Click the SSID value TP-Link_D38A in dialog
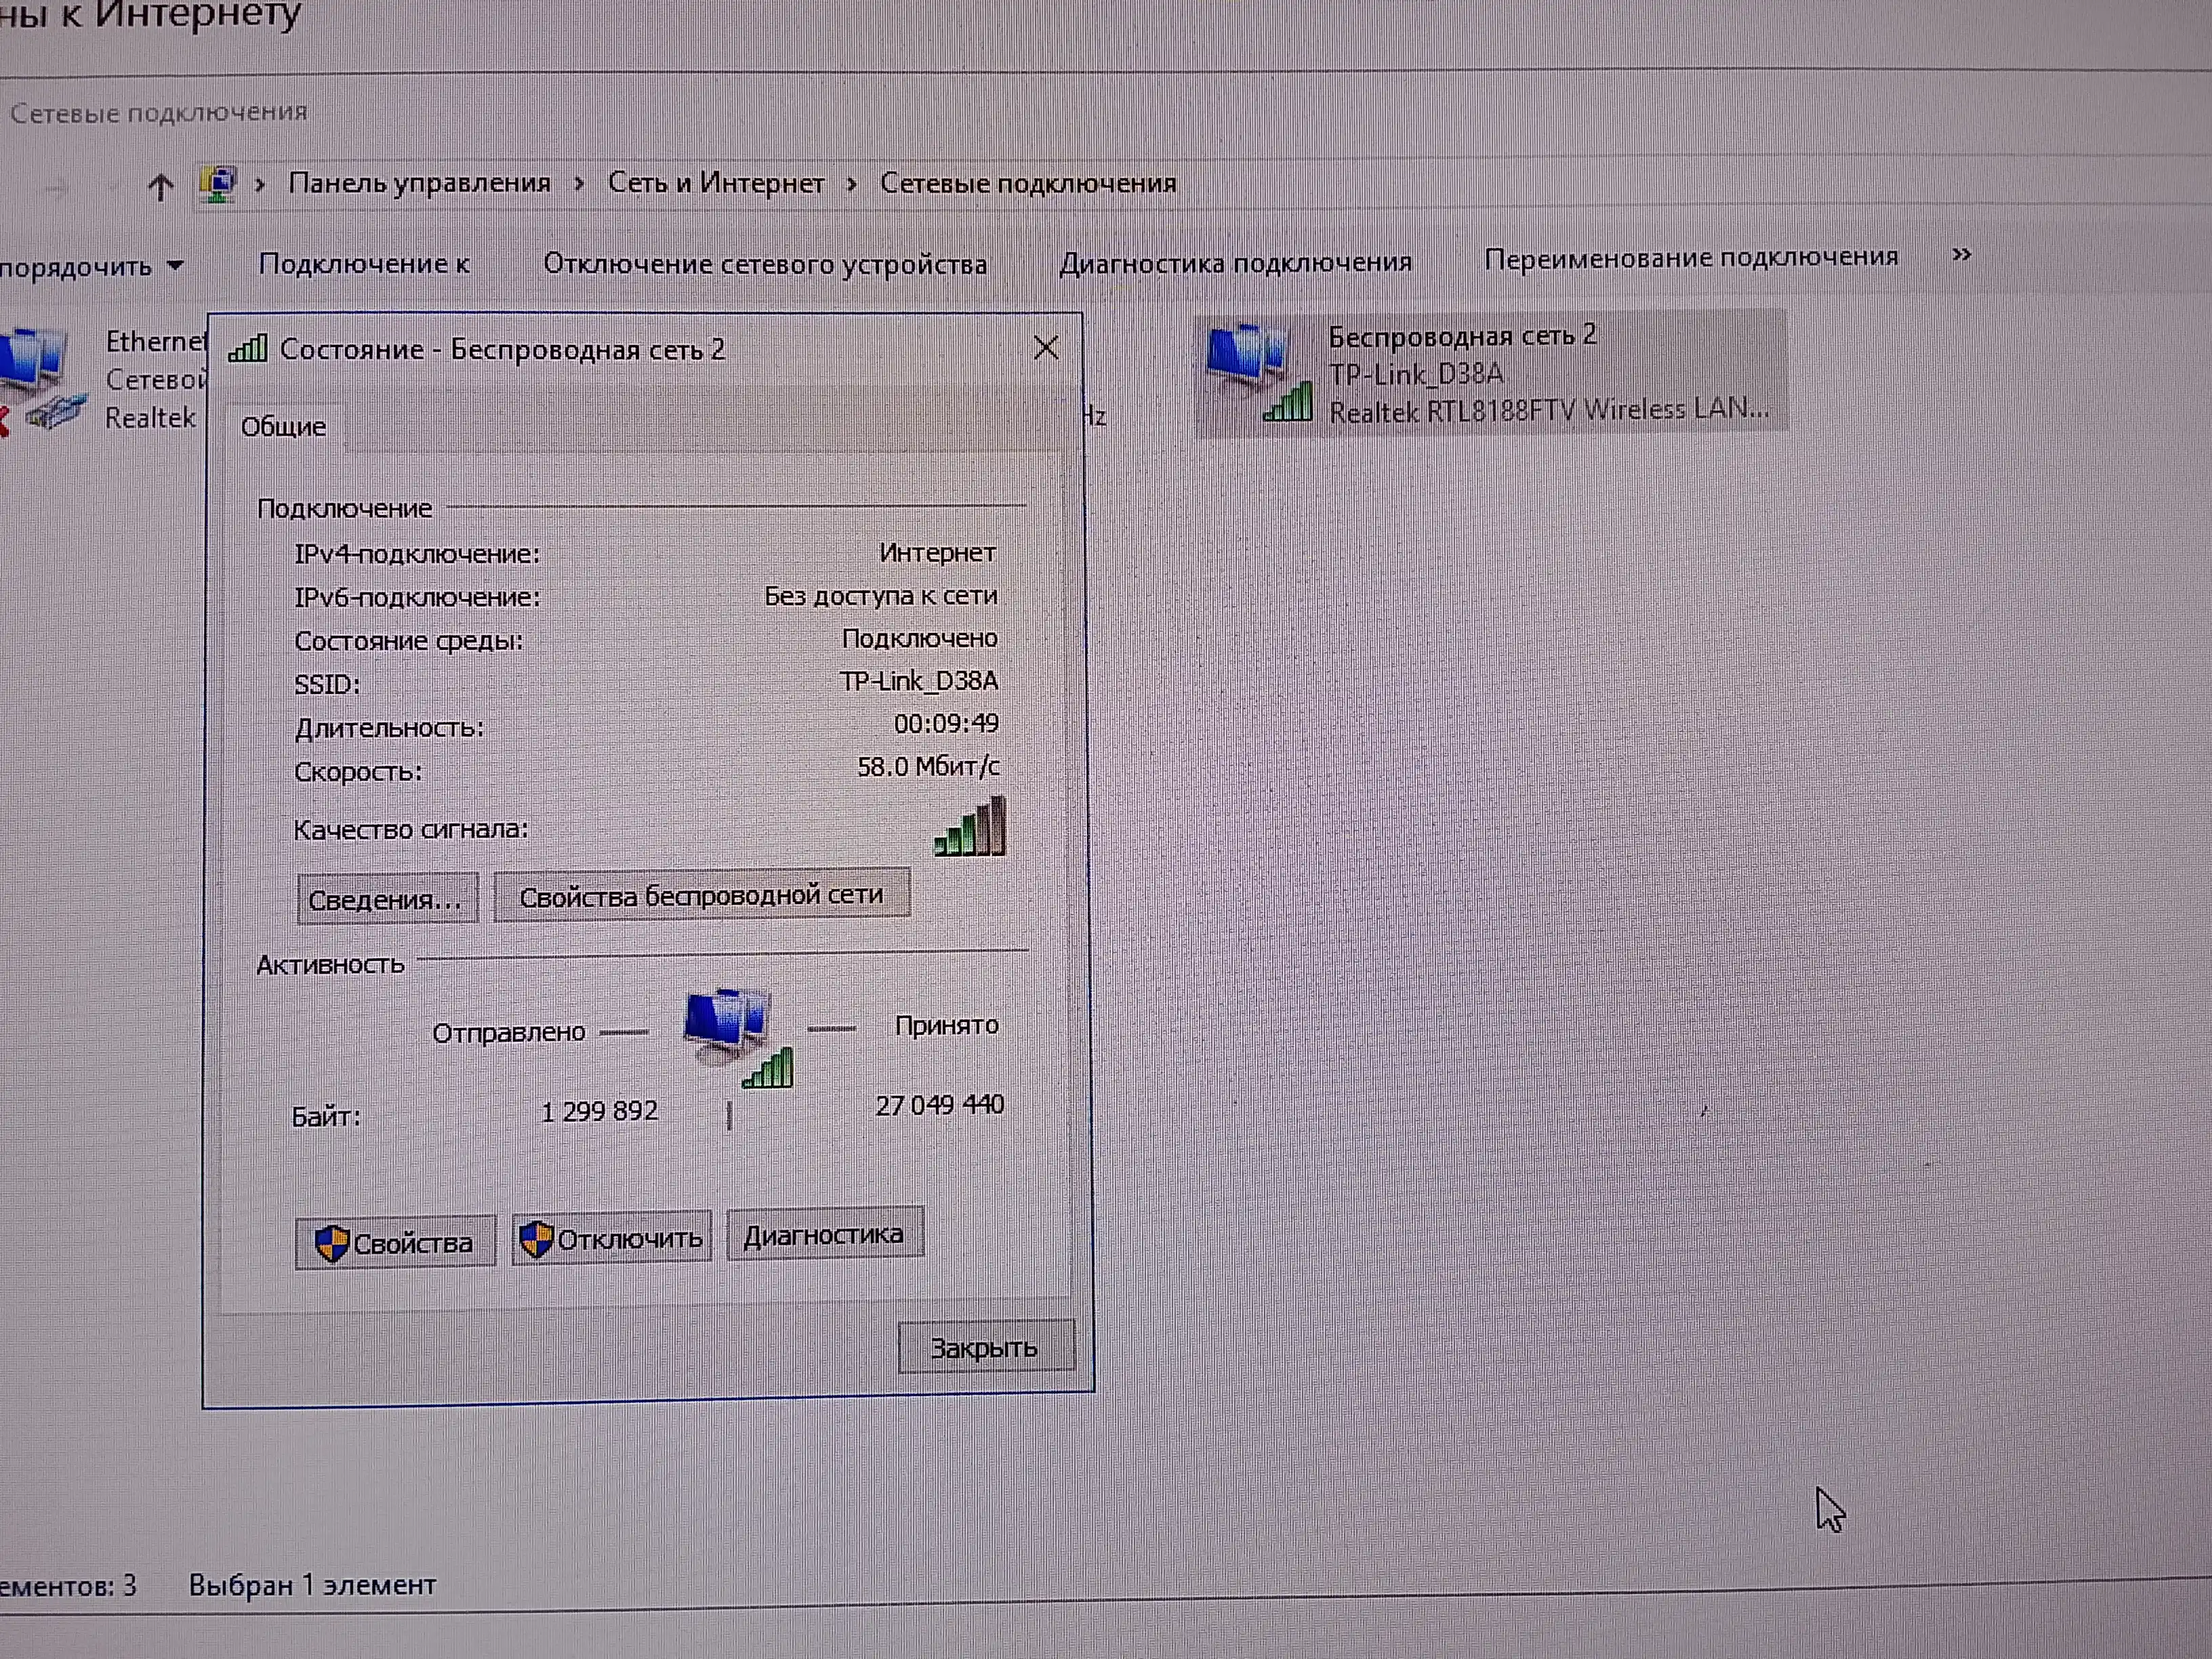This screenshot has height=1659, width=2212. (x=918, y=682)
